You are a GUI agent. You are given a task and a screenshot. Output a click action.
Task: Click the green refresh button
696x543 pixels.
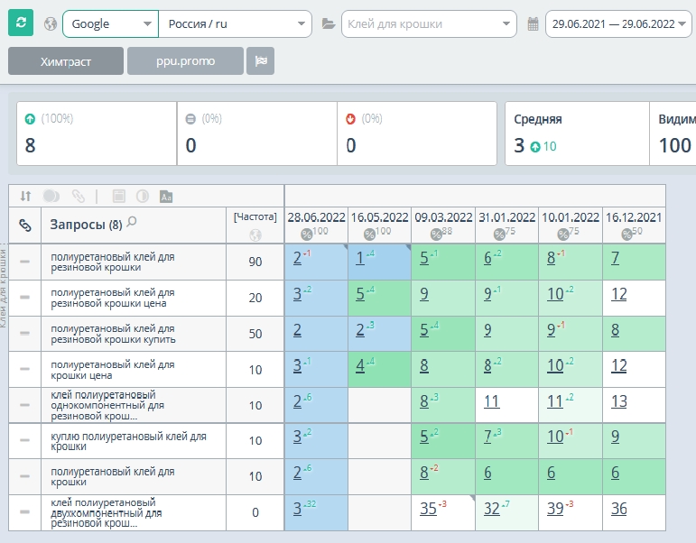click(x=21, y=23)
